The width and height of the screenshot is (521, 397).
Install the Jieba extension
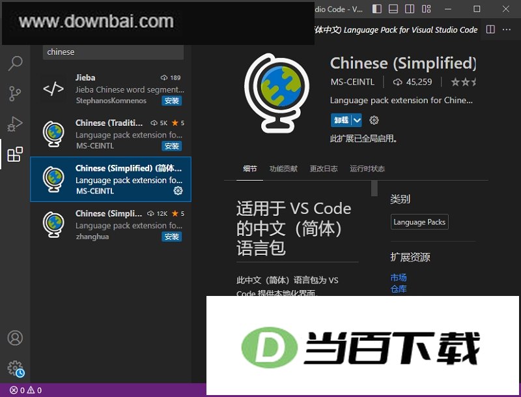point(172,101)
